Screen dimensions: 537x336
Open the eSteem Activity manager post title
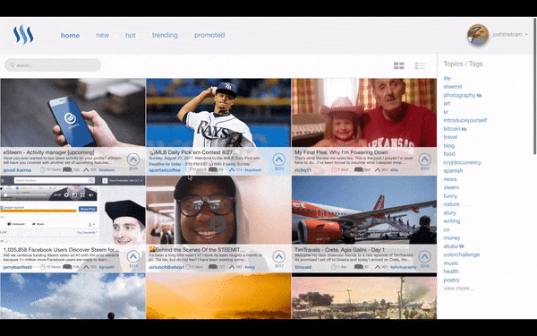coord(48,152)
